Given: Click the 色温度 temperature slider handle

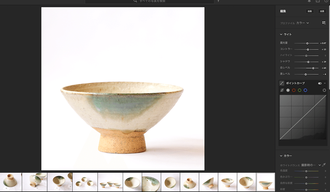Looking at the screenshot, I should tap(306, 171).
